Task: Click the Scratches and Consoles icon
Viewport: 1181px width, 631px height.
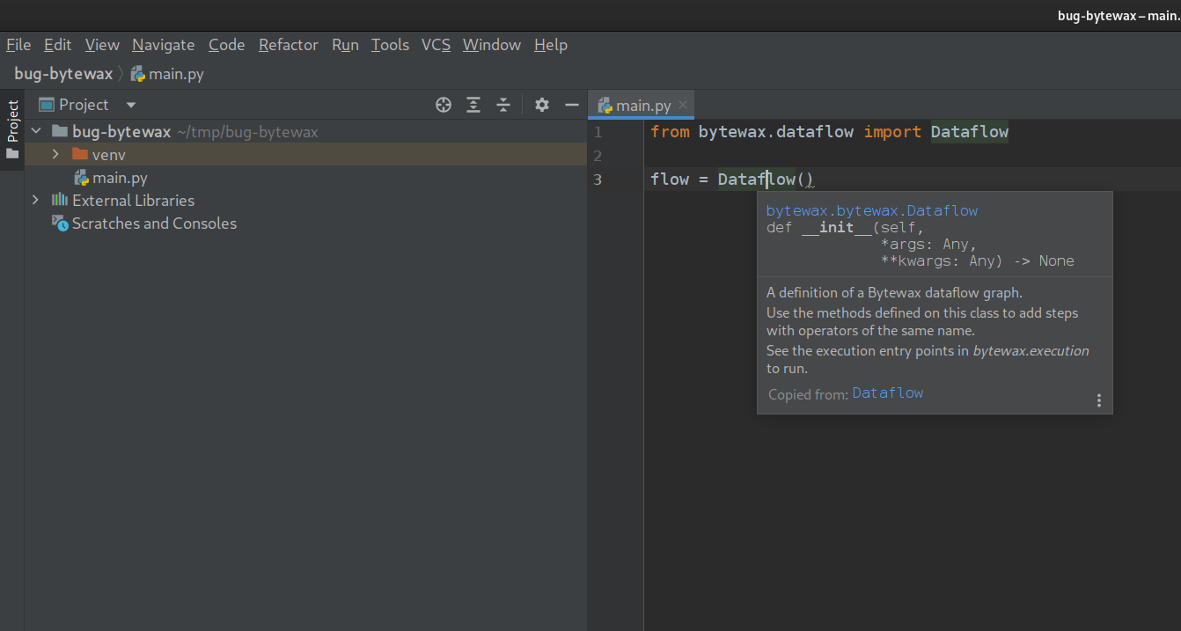Action: (60, 224)
